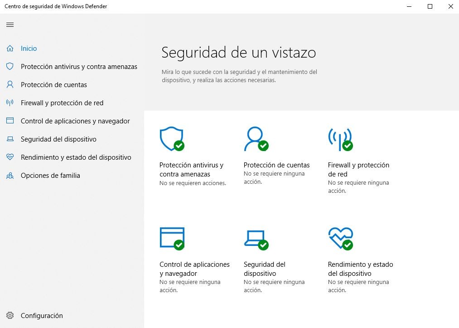Open Rendimiento y estado del dispositivo tile label

click(x=360, y=269)
